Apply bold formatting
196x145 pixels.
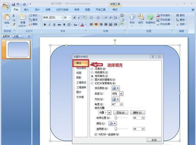45,24
